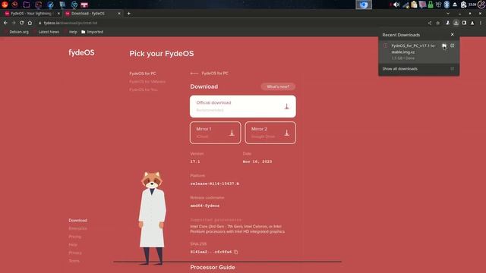Viewport: 486px width, 273px height.
Task: Select FydeOS for VMware sidebar option
Action: click(x=147, y=82)
